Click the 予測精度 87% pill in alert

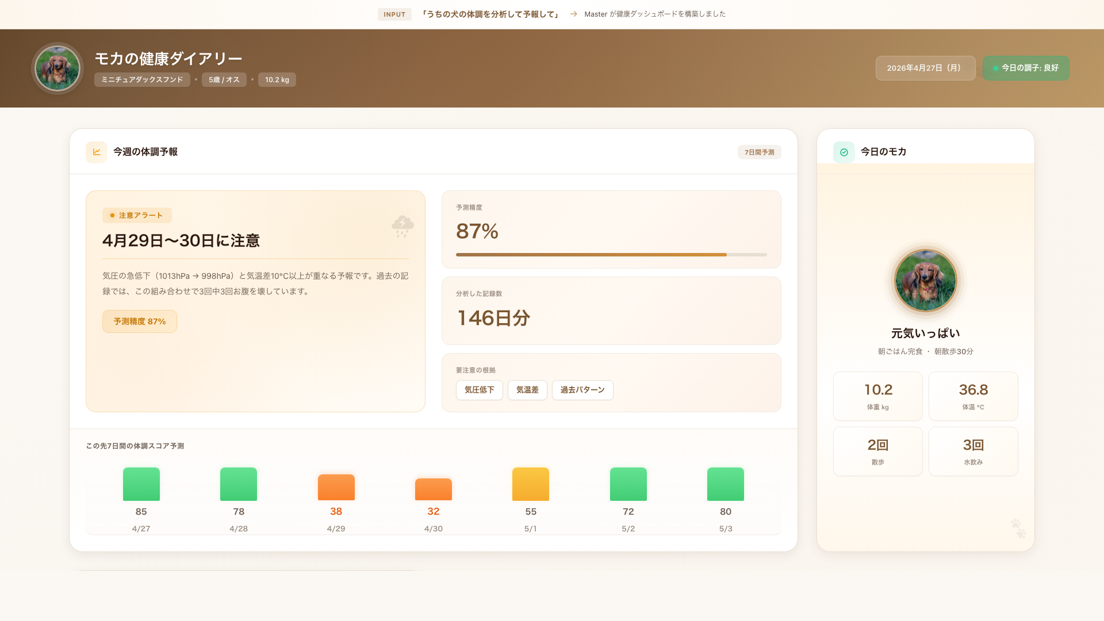point(140,321)
